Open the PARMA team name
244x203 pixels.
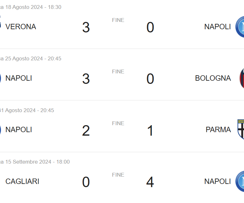[218, 130]
